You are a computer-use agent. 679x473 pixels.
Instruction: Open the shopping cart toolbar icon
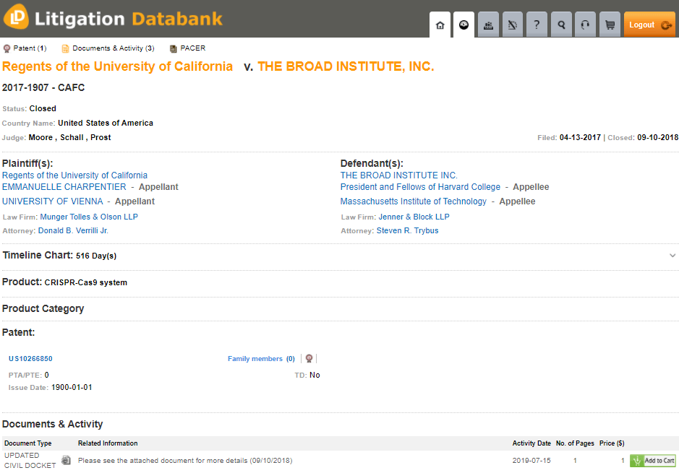(x=610, y=24)
